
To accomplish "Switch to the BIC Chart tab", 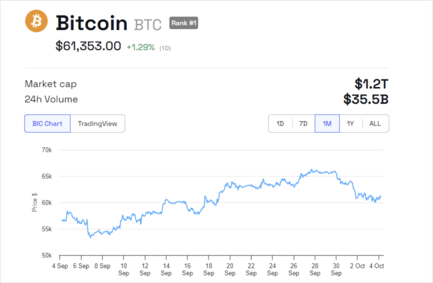I will pyautogui.click(x=47, y=123).
